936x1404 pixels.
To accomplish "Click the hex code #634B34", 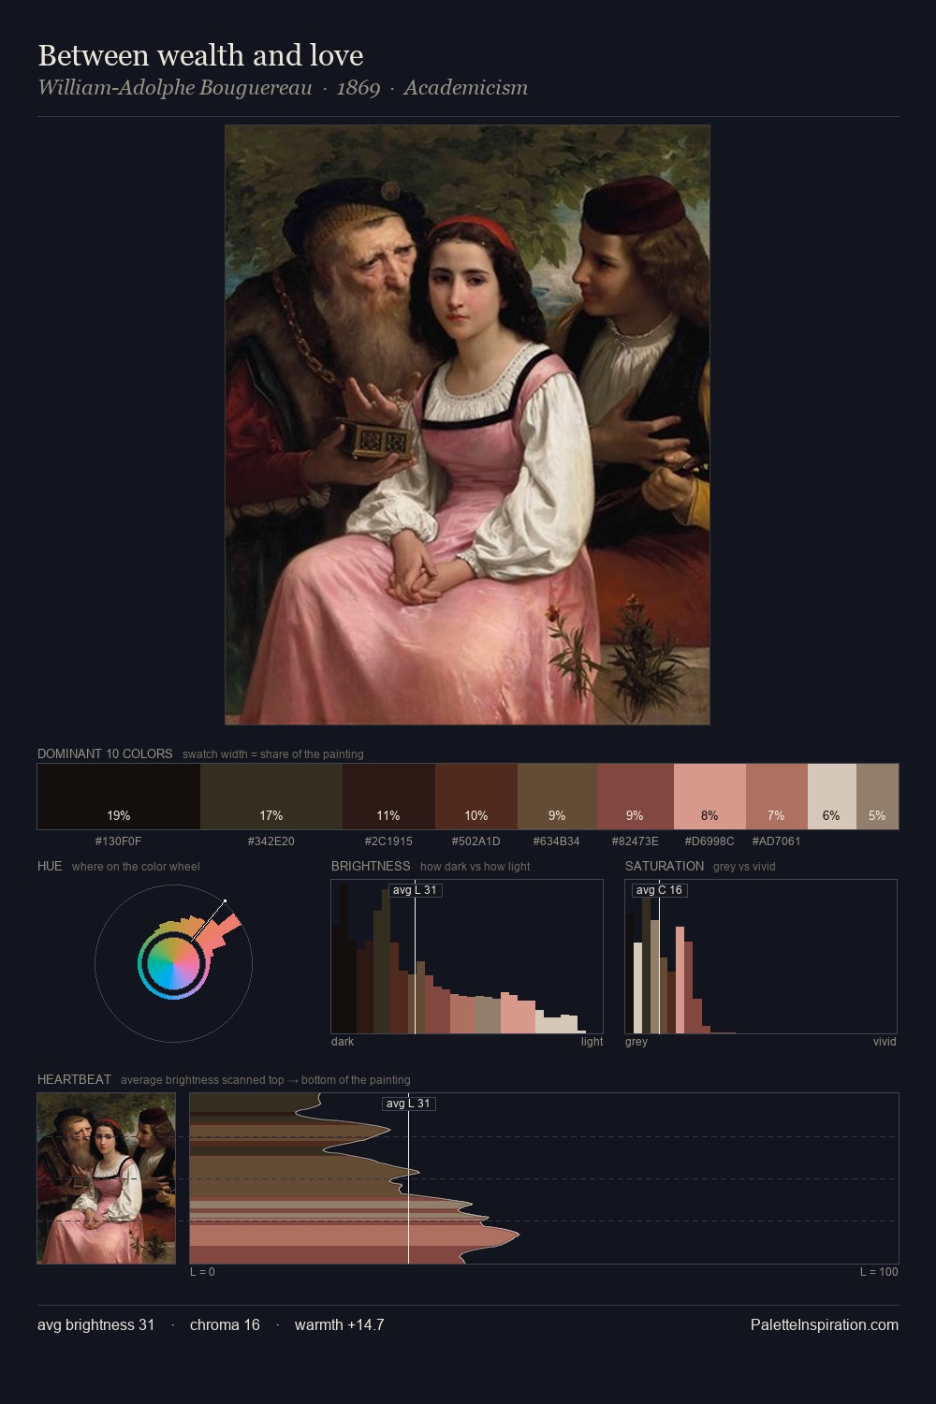I will [557, 841].
